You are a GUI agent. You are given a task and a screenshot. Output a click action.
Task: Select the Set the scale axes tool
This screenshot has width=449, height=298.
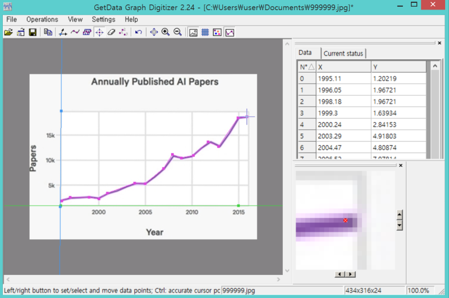(x=63, y=32)
